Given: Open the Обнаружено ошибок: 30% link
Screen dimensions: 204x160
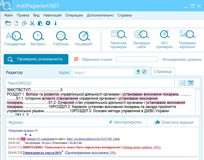Looking at the screenshot, I should tap(142, 147).
